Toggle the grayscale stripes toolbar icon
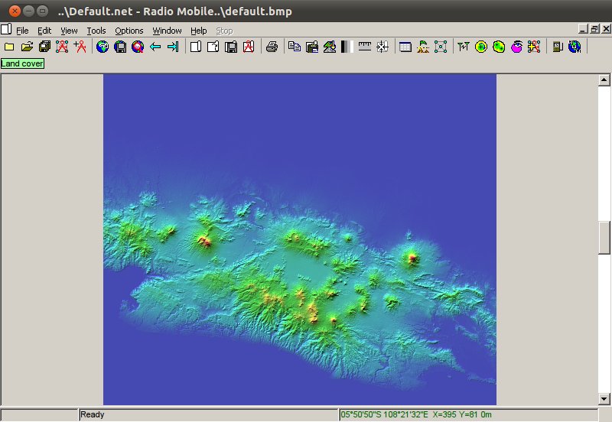The width and height of the screenshot is (612, 422). click(x=345, y=47)
